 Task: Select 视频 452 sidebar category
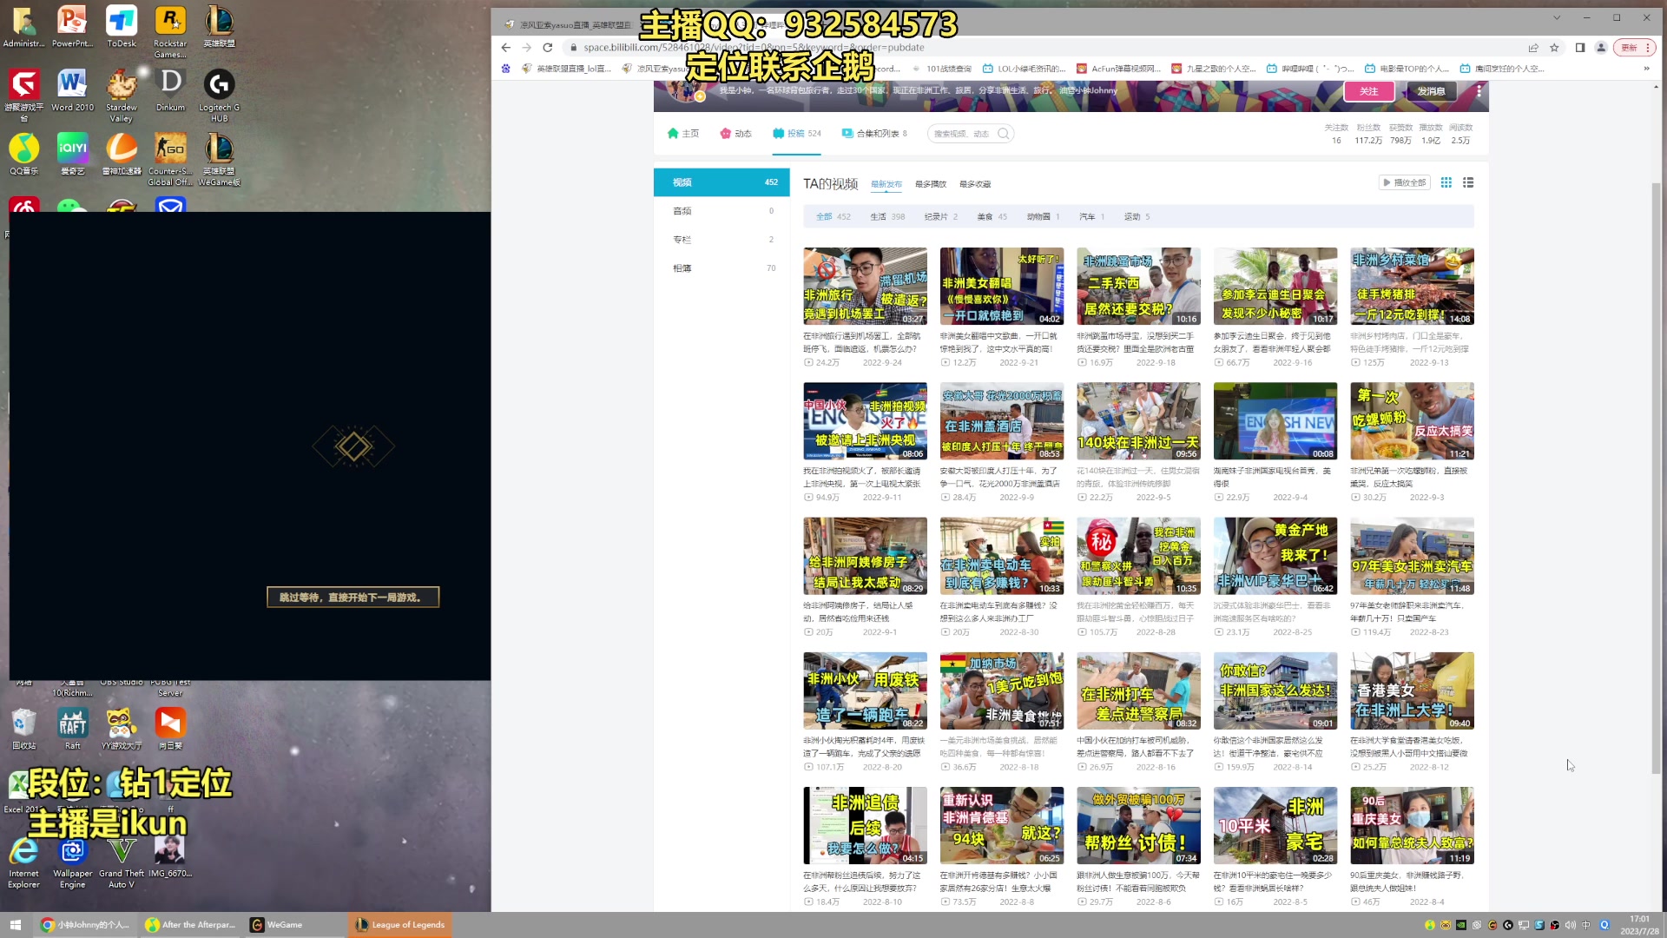[x=721, y=182]
